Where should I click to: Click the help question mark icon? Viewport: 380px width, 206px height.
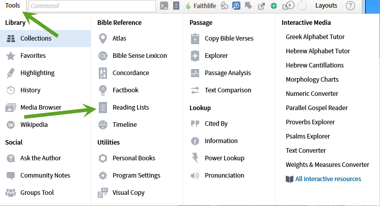click(x=350, y=6)
